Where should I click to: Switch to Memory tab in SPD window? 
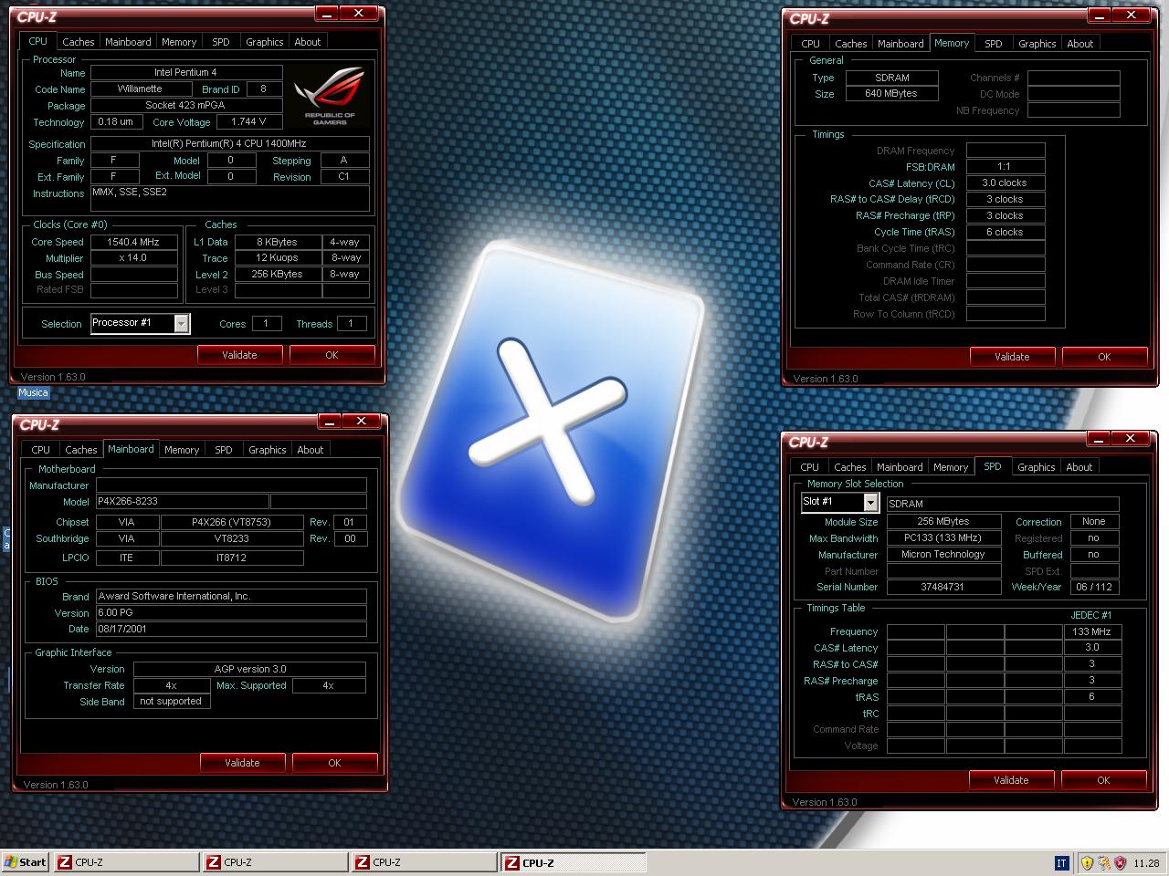click(951, 467)
